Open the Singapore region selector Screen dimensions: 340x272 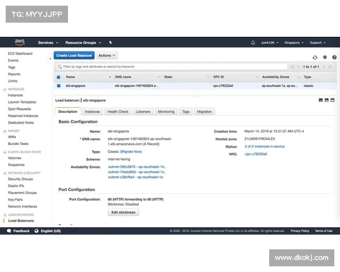(294, 42)
